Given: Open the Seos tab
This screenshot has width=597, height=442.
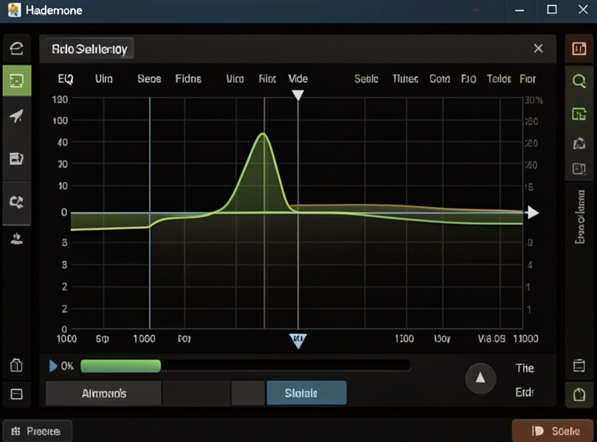Looking at the screenshot, I should pos(149,79).
